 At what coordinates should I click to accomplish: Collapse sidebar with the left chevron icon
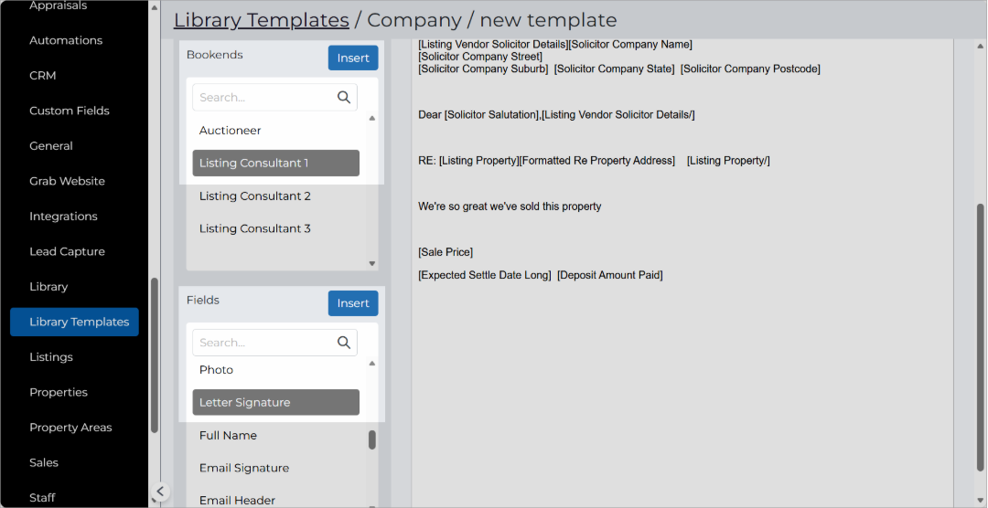160,492
